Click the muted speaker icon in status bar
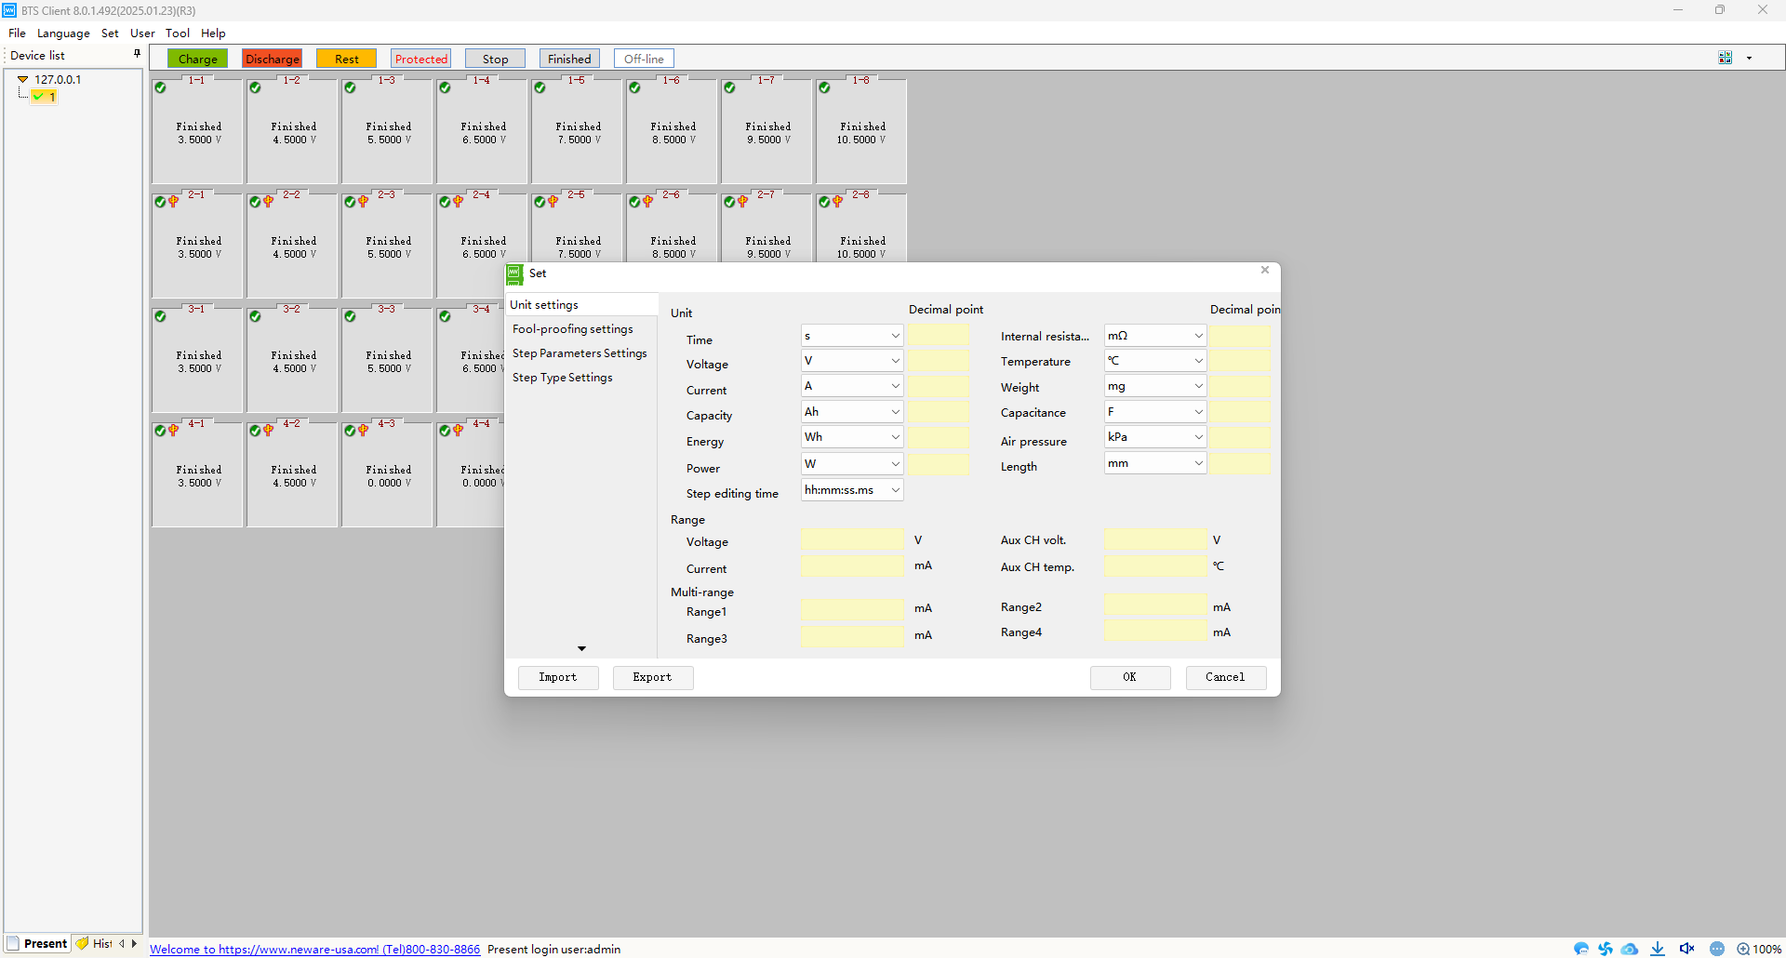1786x958 pixels. coord(1686,949)
